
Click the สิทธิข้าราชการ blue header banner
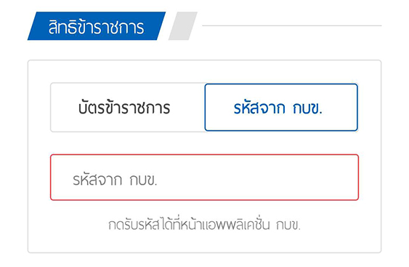point(96,26)
